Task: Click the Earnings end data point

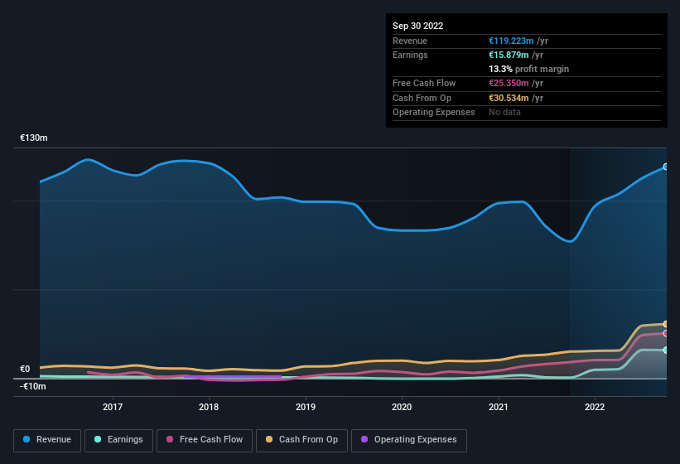Action: [666, 350]
